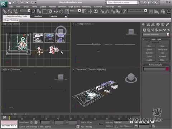Open the selection filter dropdown
Image resolution: width=172 pixels, height=129 pixels.
25,11
